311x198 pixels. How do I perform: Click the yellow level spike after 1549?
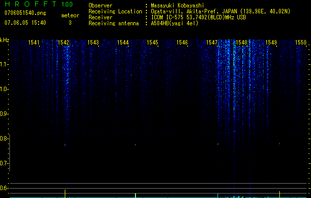(280, 194)
